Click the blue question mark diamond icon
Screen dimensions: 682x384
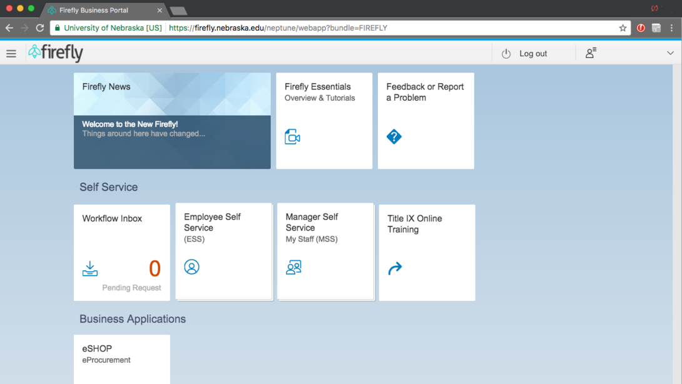click(x=394, y=136)
